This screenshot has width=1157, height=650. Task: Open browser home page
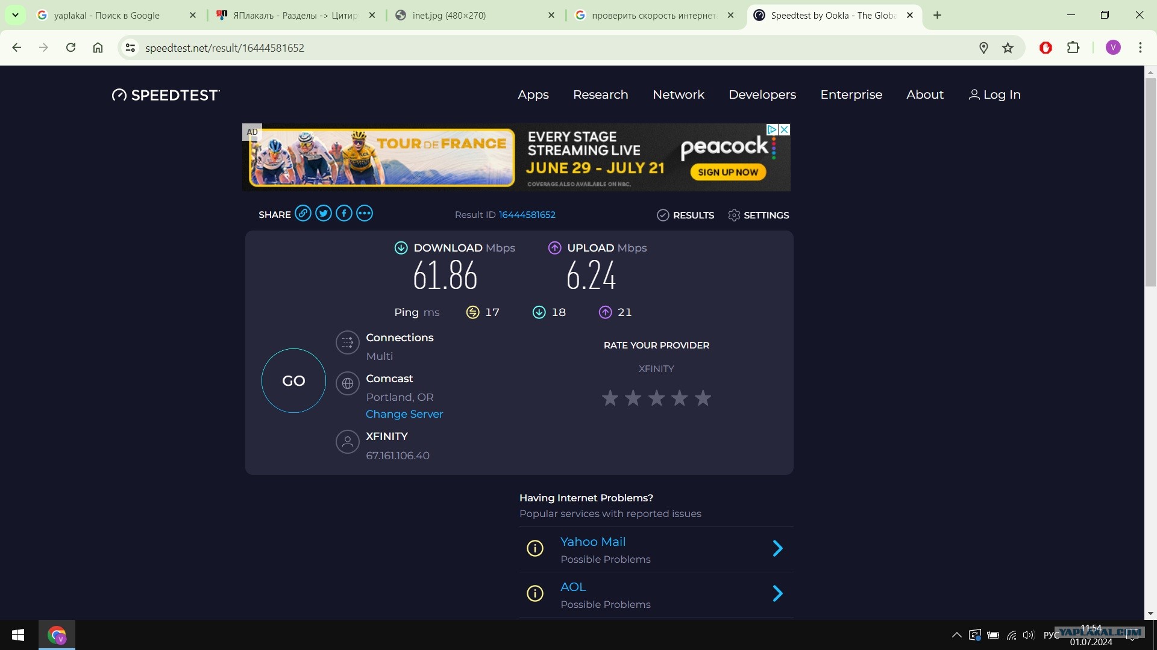(98, 48)
